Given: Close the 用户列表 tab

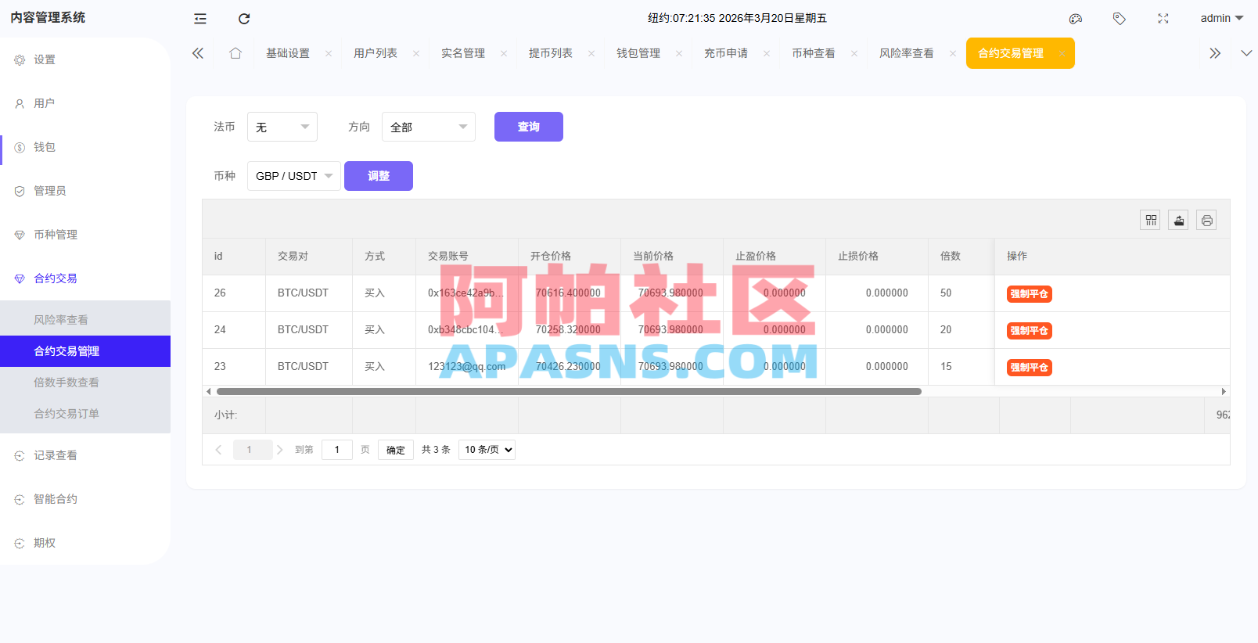Looking at the screenshot, I should (x=416, y=54).
